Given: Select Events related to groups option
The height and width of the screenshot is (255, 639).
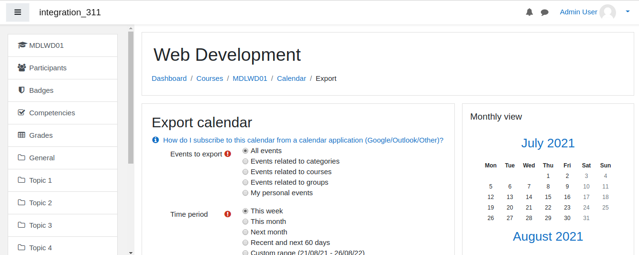Looking at the screenshot, I should (x=245, y=182).
